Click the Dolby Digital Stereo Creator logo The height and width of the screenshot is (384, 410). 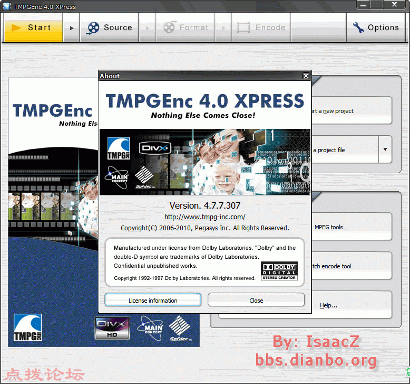[x=279, y=271]
